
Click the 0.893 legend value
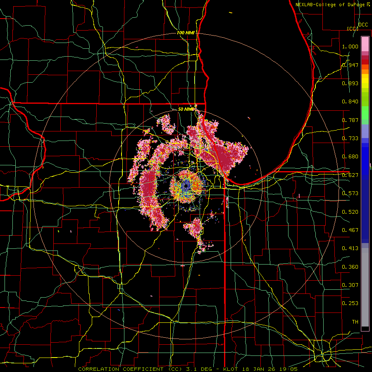(350, 83)
